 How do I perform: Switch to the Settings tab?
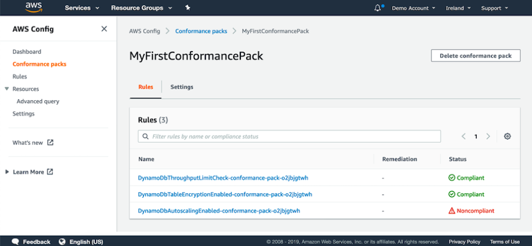click(x=182, y=87)
